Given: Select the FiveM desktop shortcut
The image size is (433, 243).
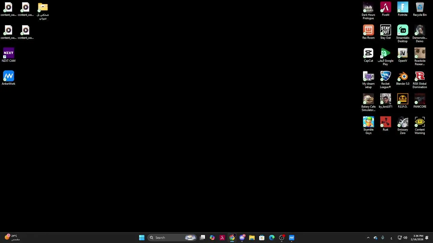Looking at the screenshot, I should pyautogui.click(x=385, y=9).
